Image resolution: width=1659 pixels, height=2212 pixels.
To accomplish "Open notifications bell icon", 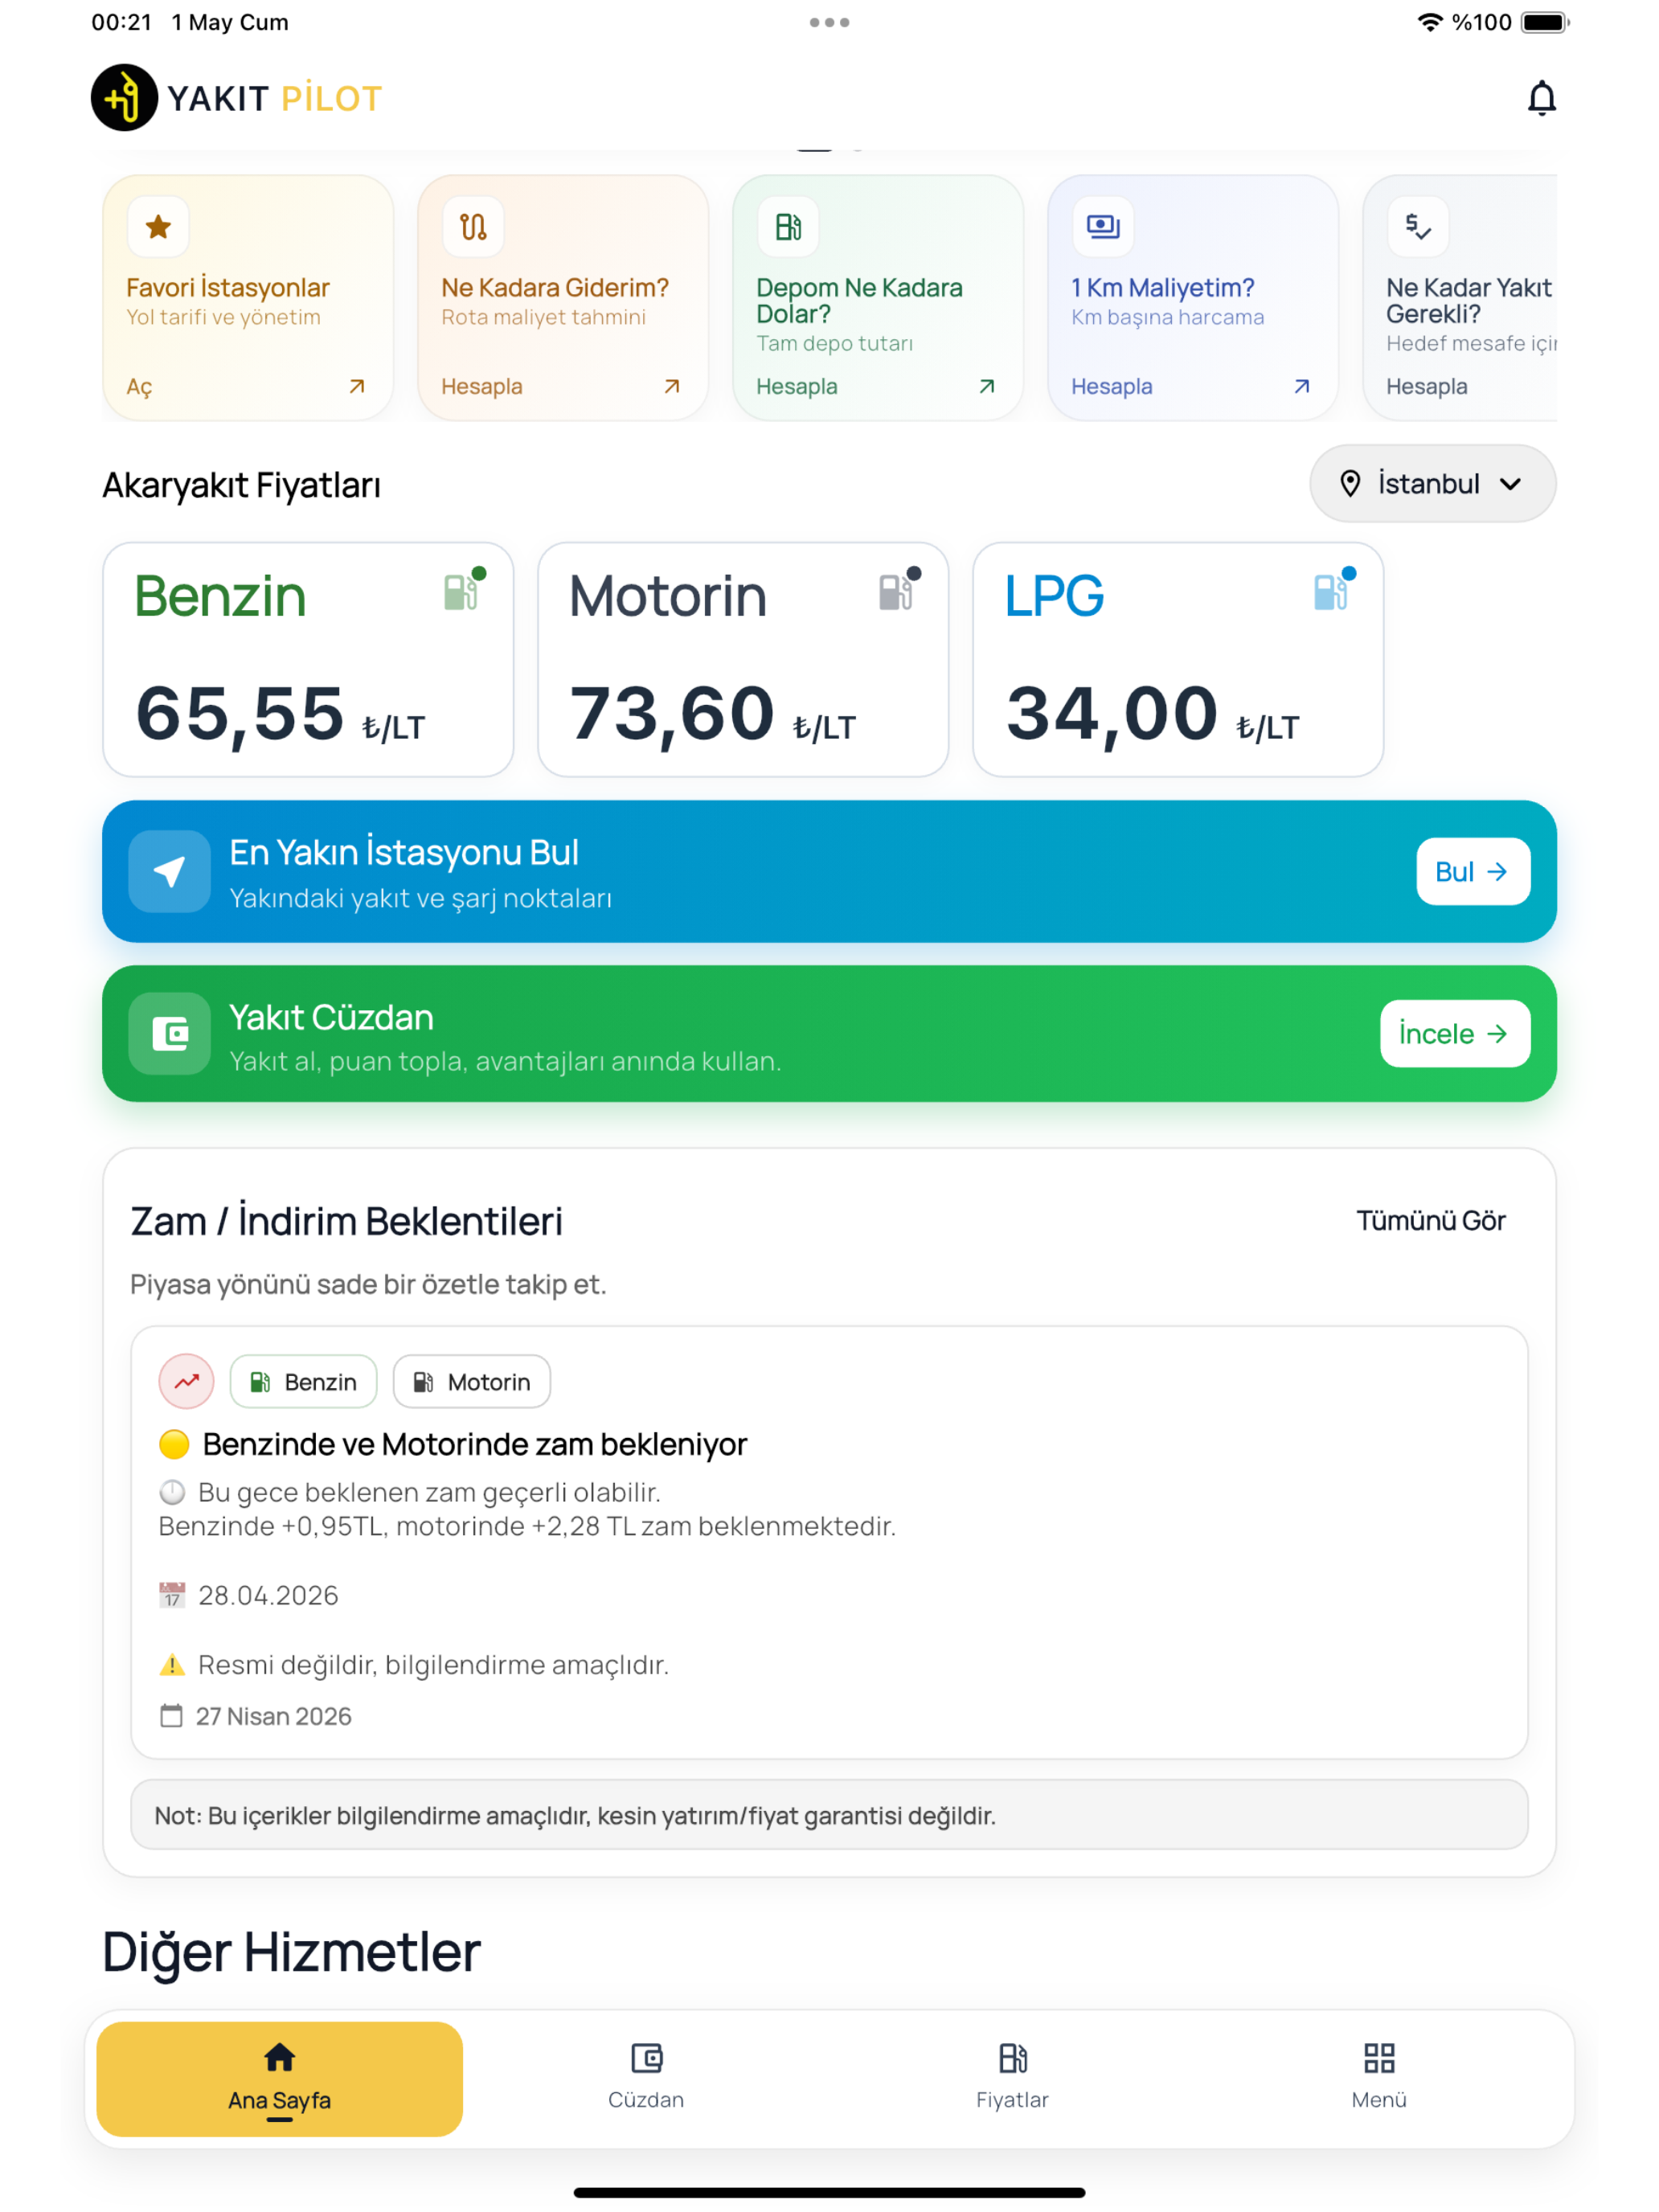I will point(1541,98).
